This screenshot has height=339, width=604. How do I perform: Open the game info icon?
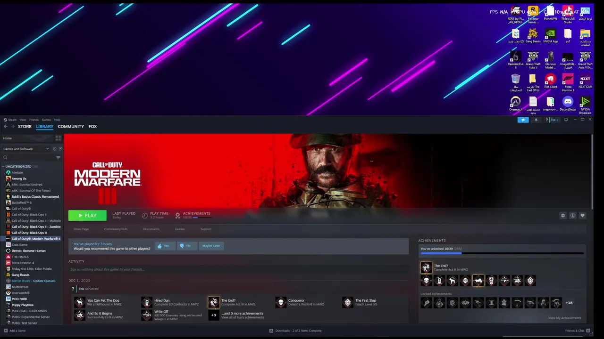pos(573,216)
